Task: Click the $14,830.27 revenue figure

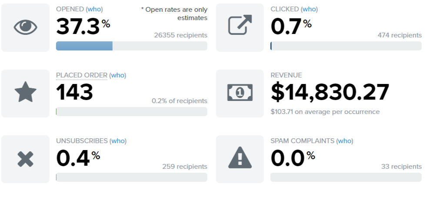Action: point(330,93)
